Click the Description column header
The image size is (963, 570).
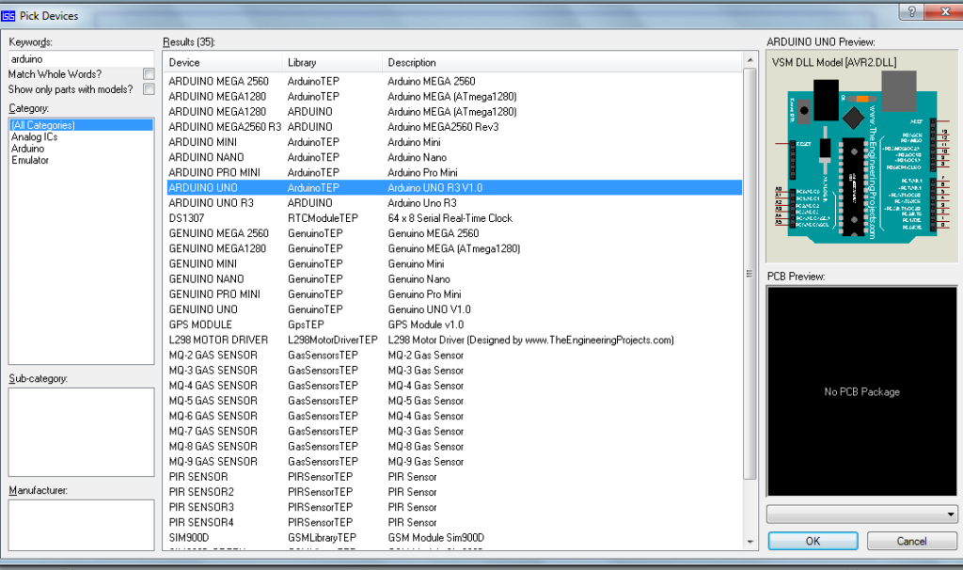click(x=564, y=63)
